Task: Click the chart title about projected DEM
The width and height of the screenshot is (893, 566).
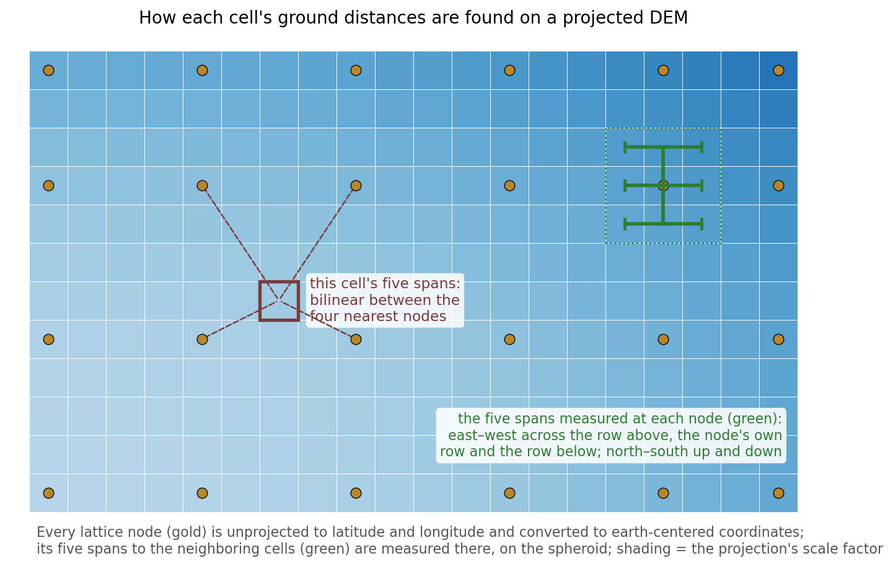Action: pyautogui.click(x=413, y=18)
